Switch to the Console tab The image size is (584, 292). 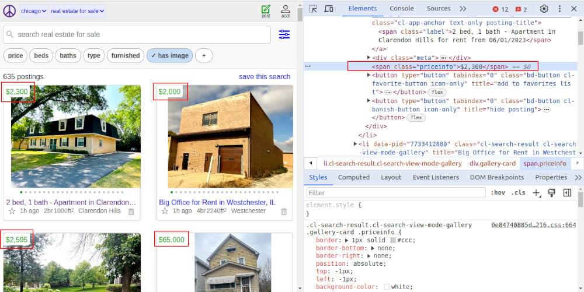point(401,9)
